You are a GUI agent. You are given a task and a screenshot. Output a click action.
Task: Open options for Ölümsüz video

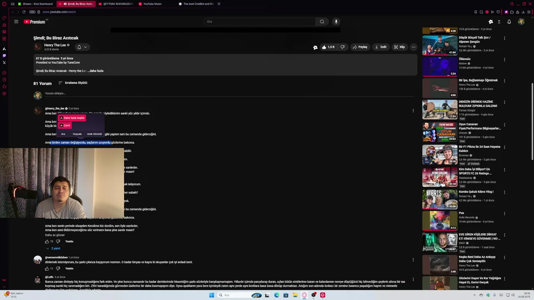(504, 60)
